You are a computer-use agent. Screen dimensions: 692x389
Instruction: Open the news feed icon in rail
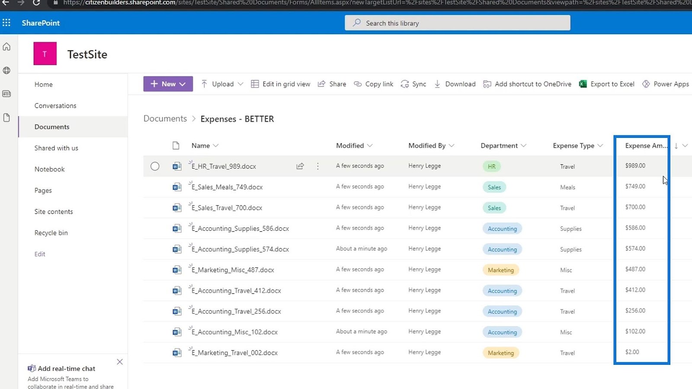point(6,94)
